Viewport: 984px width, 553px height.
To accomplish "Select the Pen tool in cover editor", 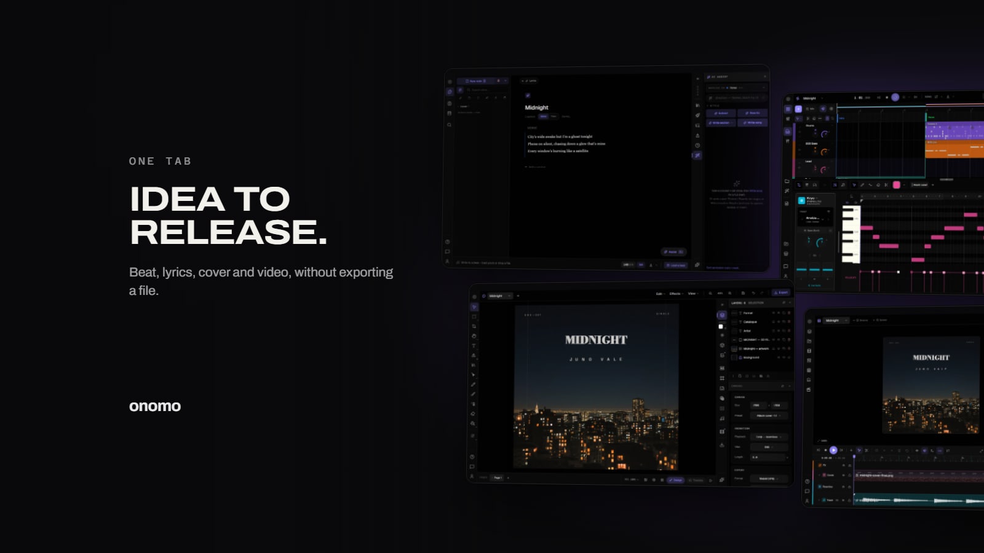I will [474, 385].
